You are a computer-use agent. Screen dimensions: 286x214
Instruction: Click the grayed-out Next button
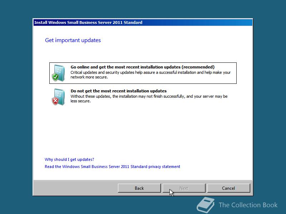click(x=184, y=188)
